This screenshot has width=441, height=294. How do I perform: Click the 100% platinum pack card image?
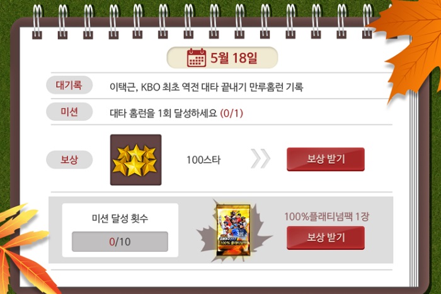(233, 230)
